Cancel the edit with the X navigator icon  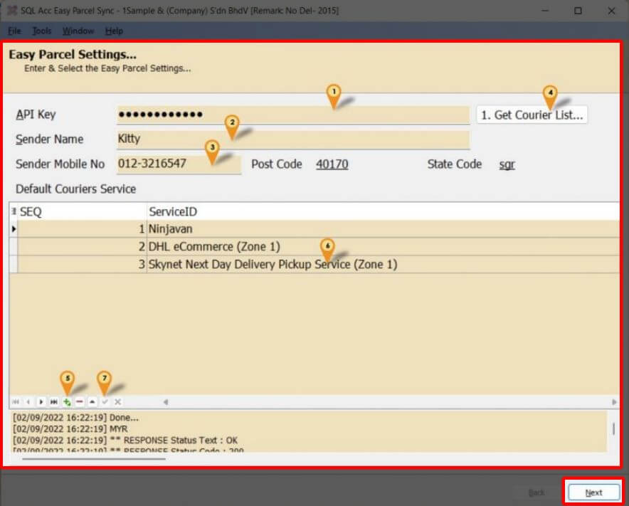click(x=118, y=401)
